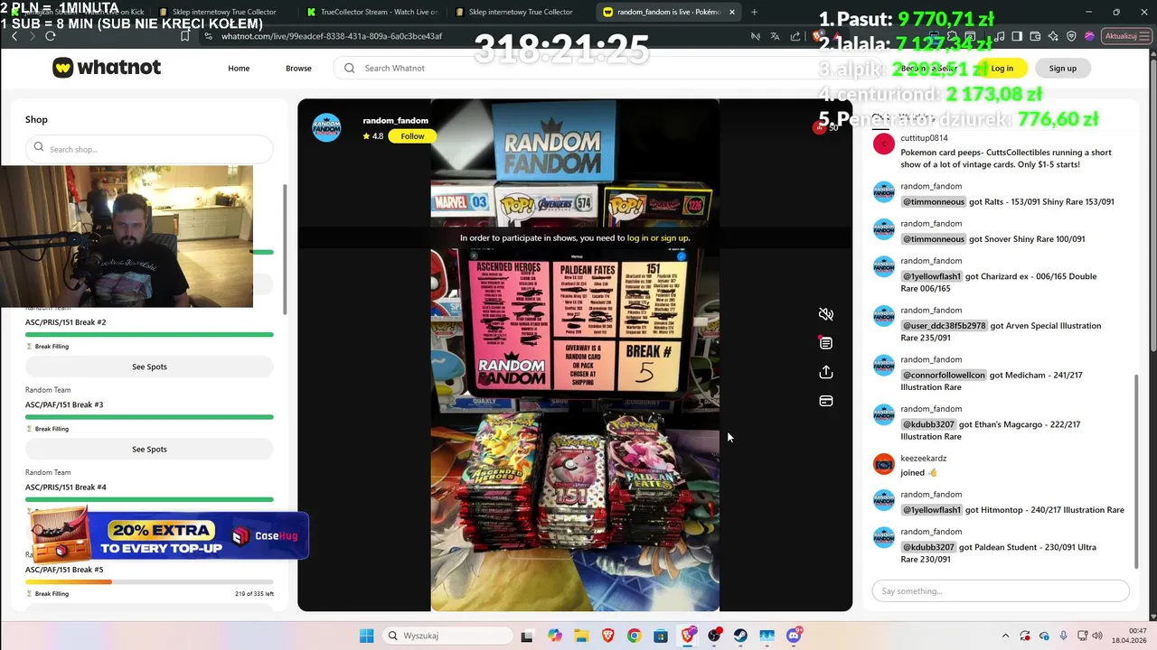
Task: Open the ASC/PRIS/151 Break #4 listing
Action: (x=65, y=487)
